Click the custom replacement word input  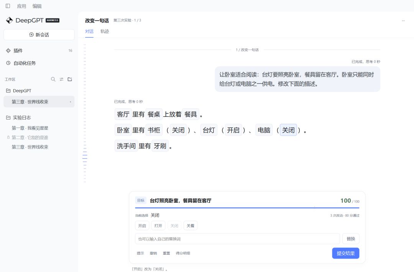[x=237, y=239]
